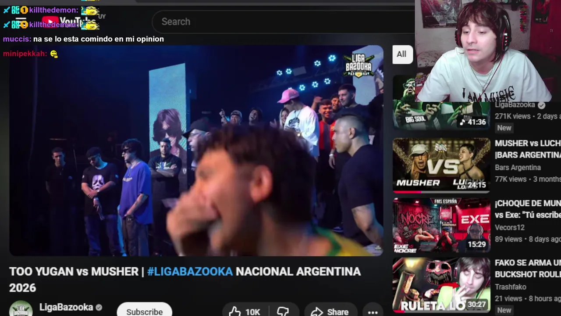Click the TOO YUGAN vs MUSHER video player

[x=196, y=151]
